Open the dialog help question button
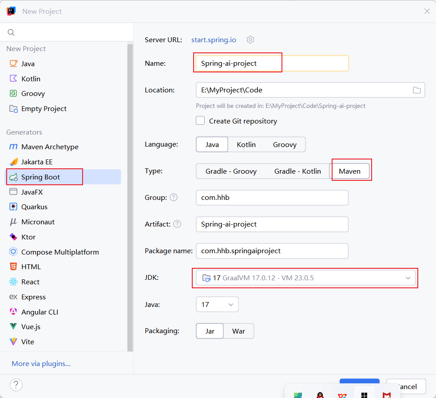The height and width of the screenshot is (398, 436). click(x=16, y=385)
